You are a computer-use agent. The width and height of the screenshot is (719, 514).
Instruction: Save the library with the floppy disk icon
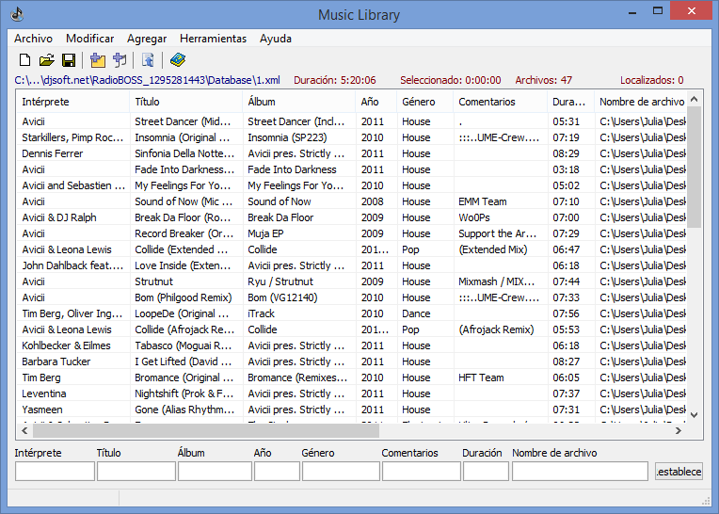click(69, 61)
